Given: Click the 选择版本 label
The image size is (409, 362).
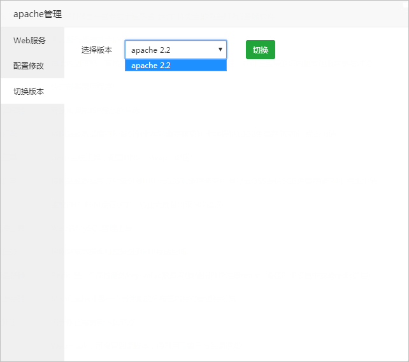Looking at the screenshot, I should [x=97, y=50].
